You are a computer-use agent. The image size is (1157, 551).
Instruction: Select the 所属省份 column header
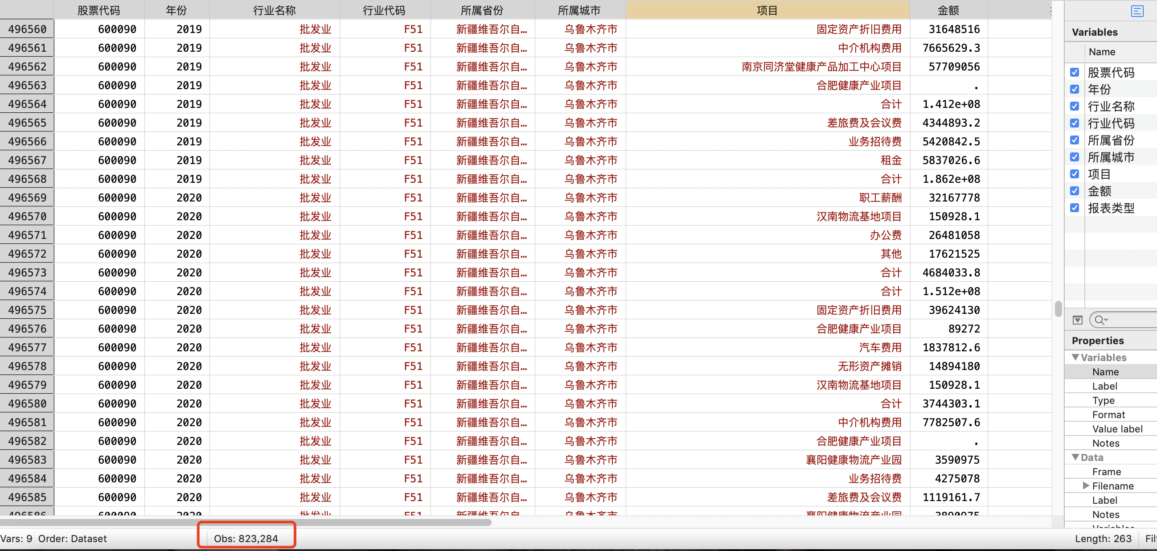(x=482, y=10)
